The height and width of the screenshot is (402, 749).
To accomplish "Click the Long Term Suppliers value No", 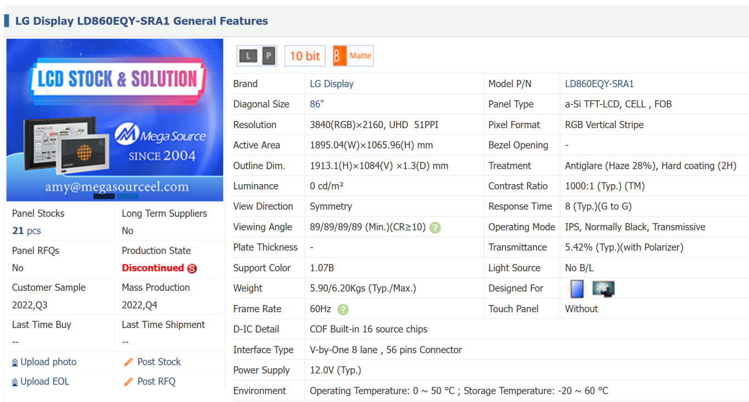I will point(127,231).
